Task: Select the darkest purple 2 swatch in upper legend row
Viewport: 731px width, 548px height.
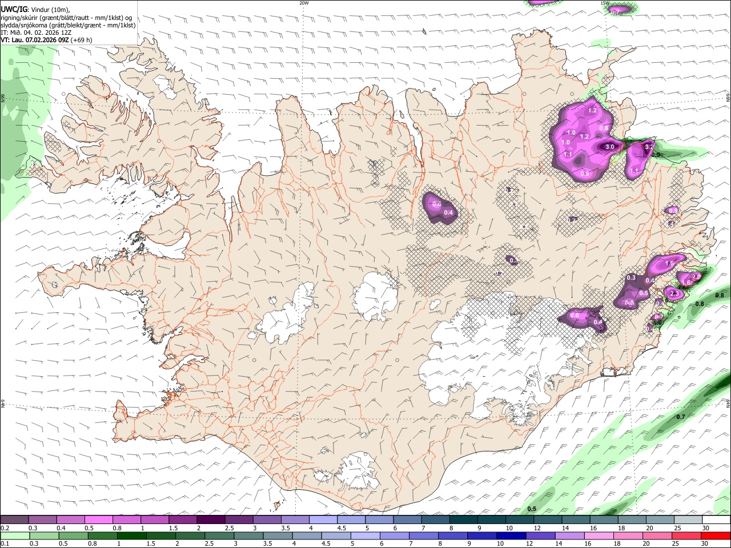Action: pyautogui.click(x=210, y=520)
